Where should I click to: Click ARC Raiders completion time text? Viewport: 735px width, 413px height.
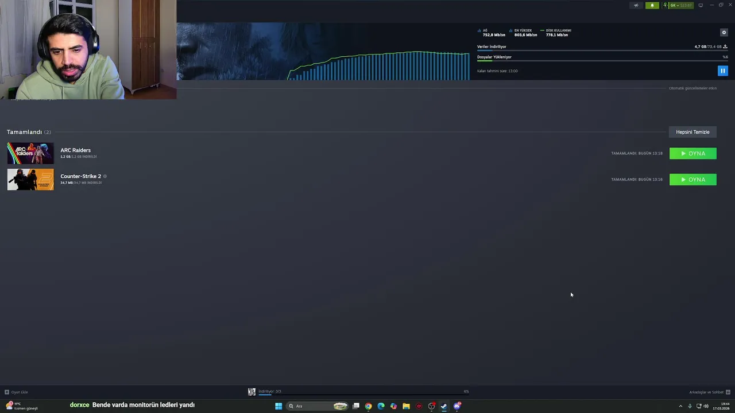[637, 153]
